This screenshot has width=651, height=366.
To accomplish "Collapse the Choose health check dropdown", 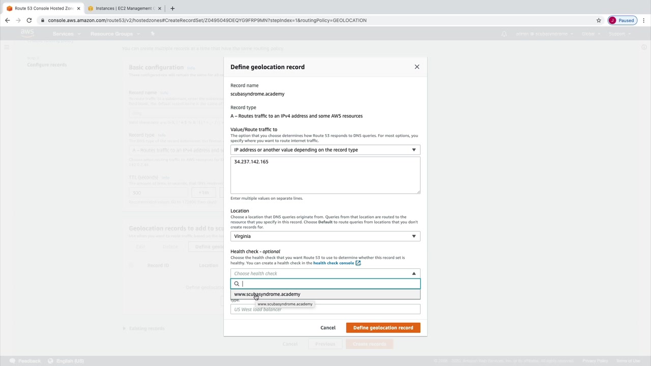I will pos(325,273).
